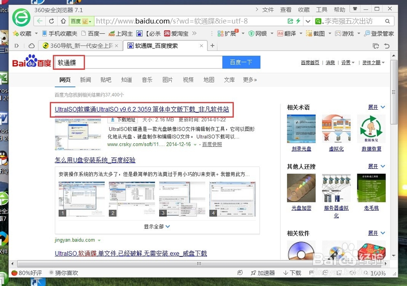Open the 下载 downloads status button

pyautogui.click(x=292, y=273)
